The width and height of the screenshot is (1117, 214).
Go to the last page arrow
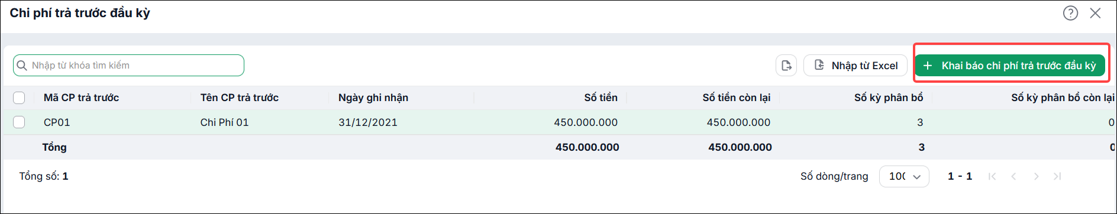click(x=1057, y=176)
